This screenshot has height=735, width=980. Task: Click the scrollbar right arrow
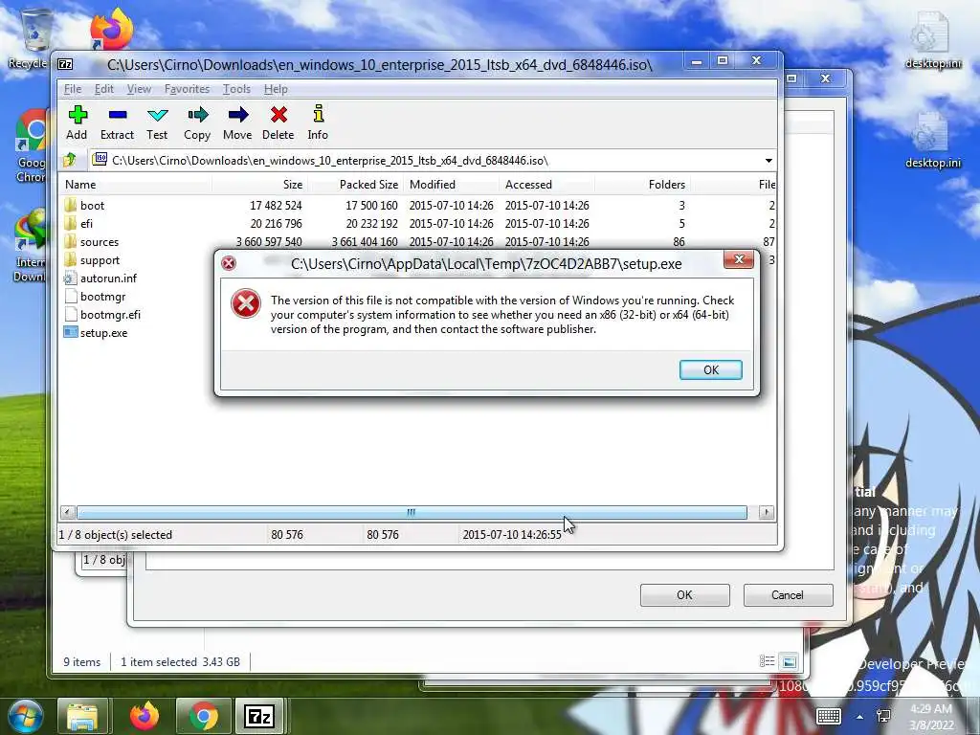pyautogui.click(x=767, y=513)
